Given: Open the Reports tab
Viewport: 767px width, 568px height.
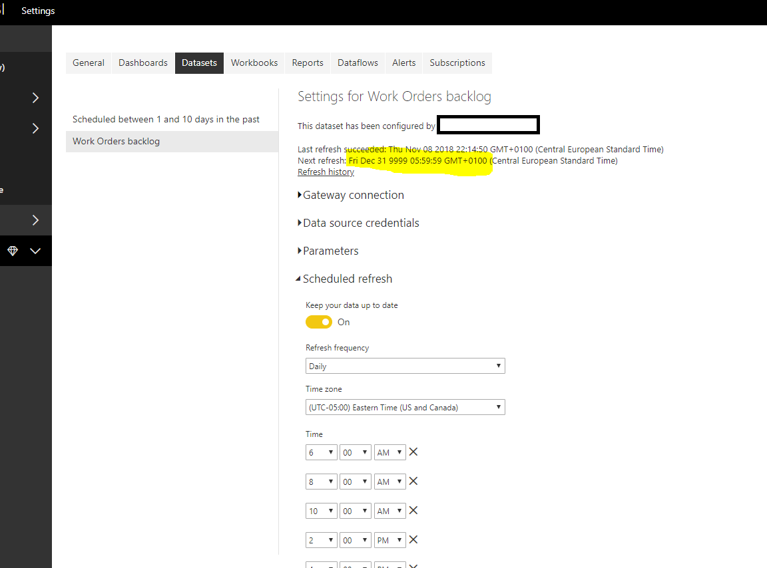Looking at the screenshot, I should pos(308,63).
